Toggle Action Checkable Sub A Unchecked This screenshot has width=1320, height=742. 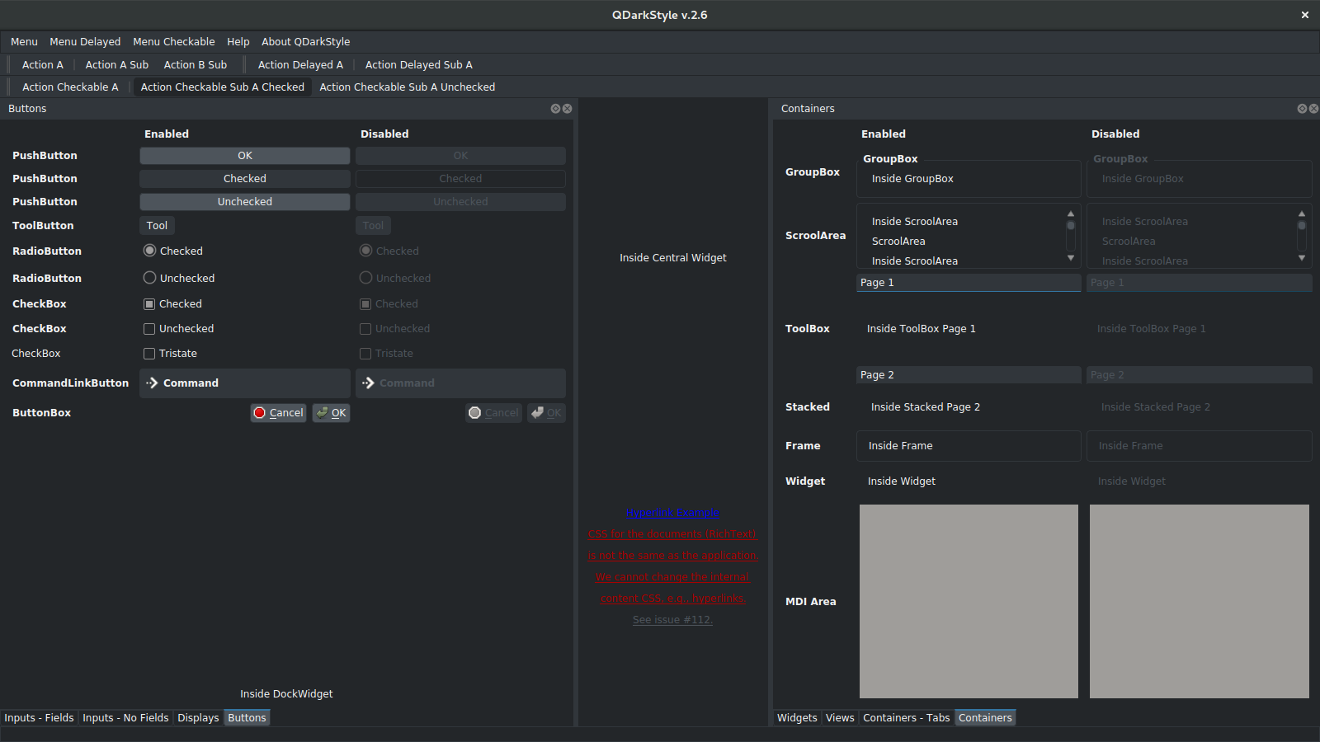coord(408,87)
